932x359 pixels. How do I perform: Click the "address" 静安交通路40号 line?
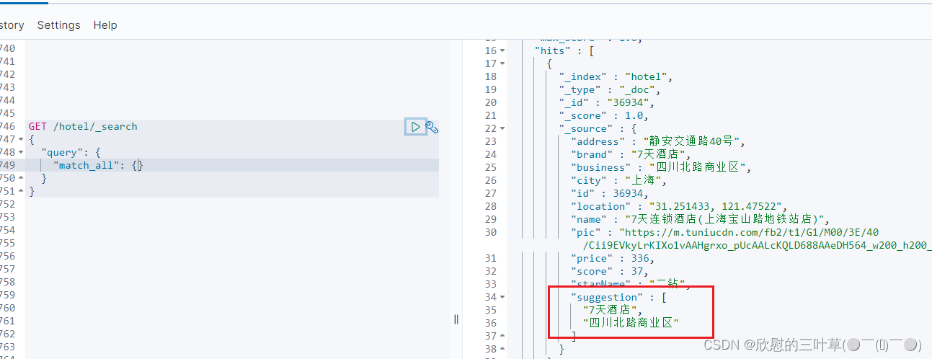(x=658, y=141)
